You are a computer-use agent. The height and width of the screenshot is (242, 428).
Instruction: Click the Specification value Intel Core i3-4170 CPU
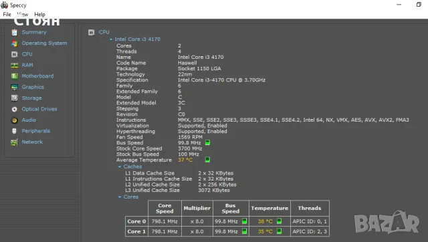point(221,80)
